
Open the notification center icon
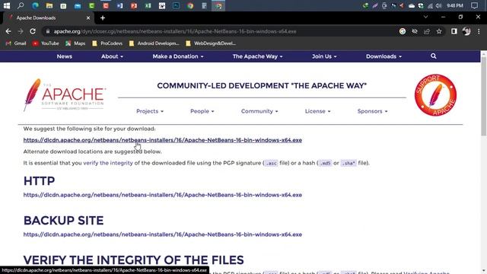[x=474, y=5]
